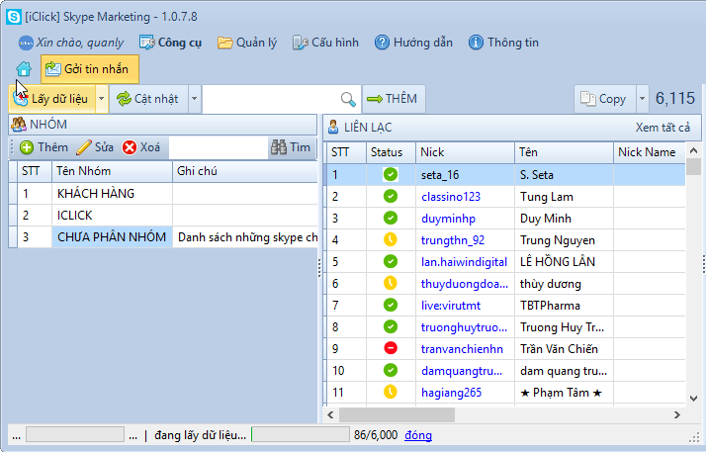Click the yellow away icon for thuyduongdoa
Viewport: 706px width, 452px height.
pyautogui.click(x=391, y=283)
